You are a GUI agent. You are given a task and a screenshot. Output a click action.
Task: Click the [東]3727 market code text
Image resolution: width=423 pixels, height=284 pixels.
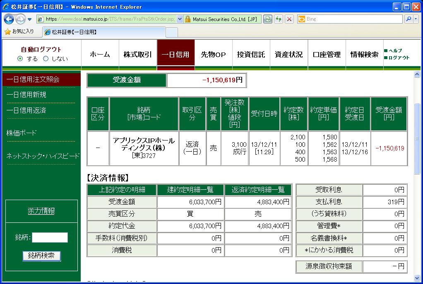point(144,156)
